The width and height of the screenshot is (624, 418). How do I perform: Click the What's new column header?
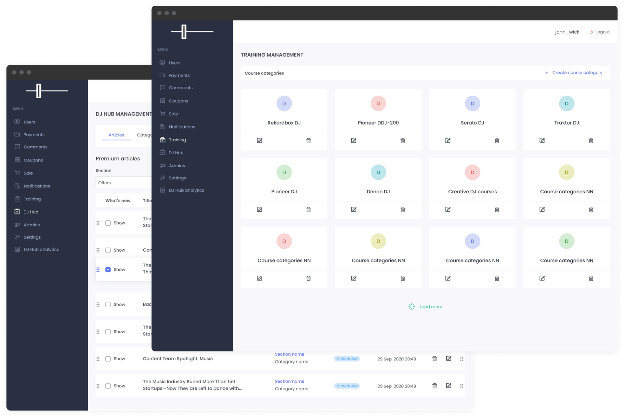click(118, 201)
